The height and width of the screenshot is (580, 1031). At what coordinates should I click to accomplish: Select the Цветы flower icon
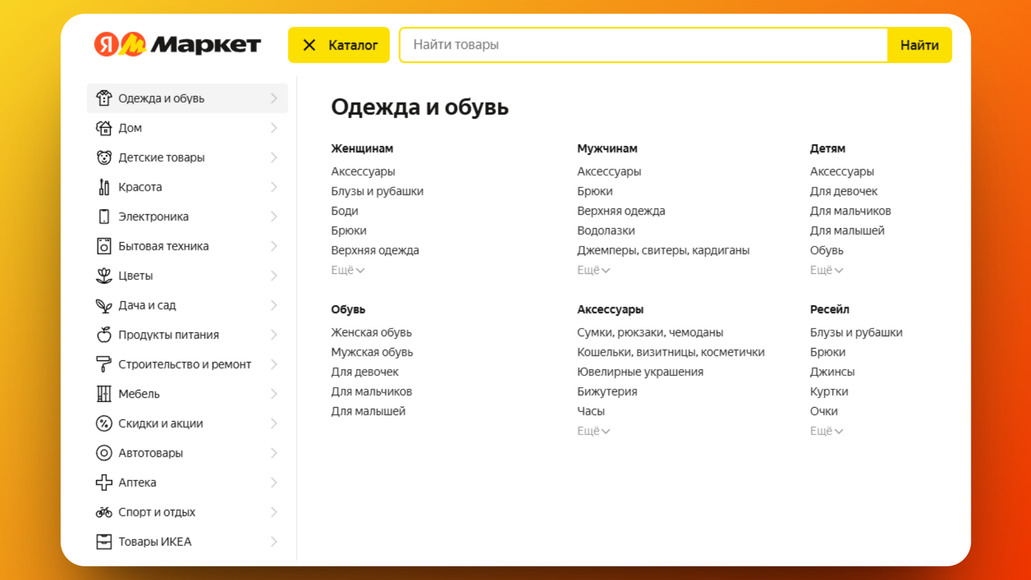coord(104,275)
